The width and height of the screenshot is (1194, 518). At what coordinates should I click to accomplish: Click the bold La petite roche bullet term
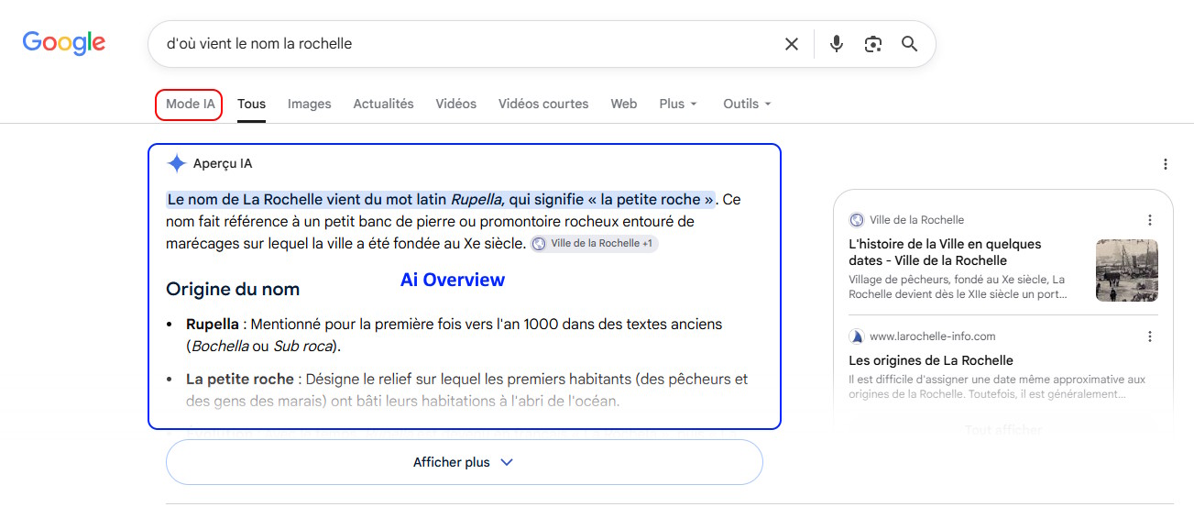(x=240, y=379)
